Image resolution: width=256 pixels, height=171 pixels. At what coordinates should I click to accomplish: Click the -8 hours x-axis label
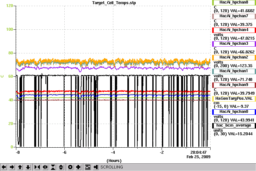[x=18, y=152]
